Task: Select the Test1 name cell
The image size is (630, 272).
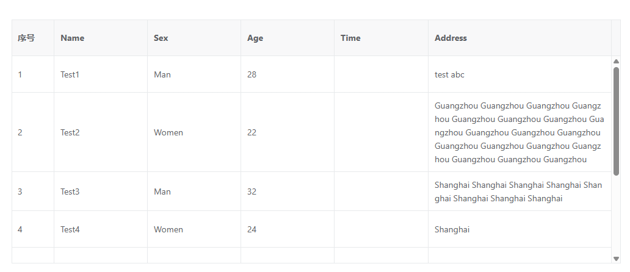Action: [70, 74]
